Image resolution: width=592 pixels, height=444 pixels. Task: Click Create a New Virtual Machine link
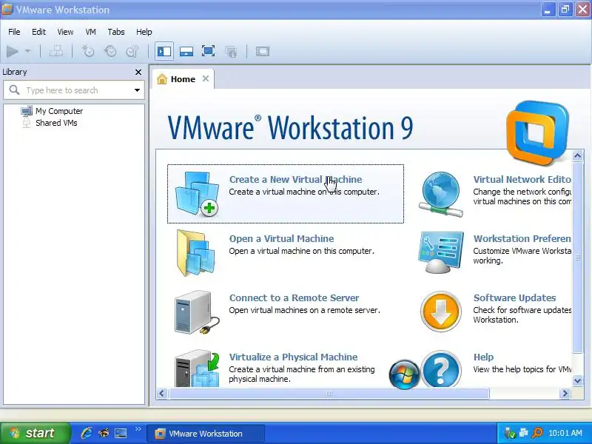point(295,179)
